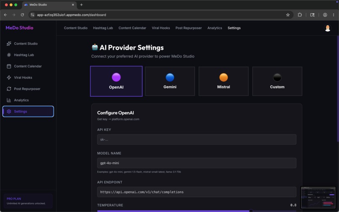Select the OpenAI provider card
Image resolution: width=339 pixels, height=212 pixels.
coord(116,81)
